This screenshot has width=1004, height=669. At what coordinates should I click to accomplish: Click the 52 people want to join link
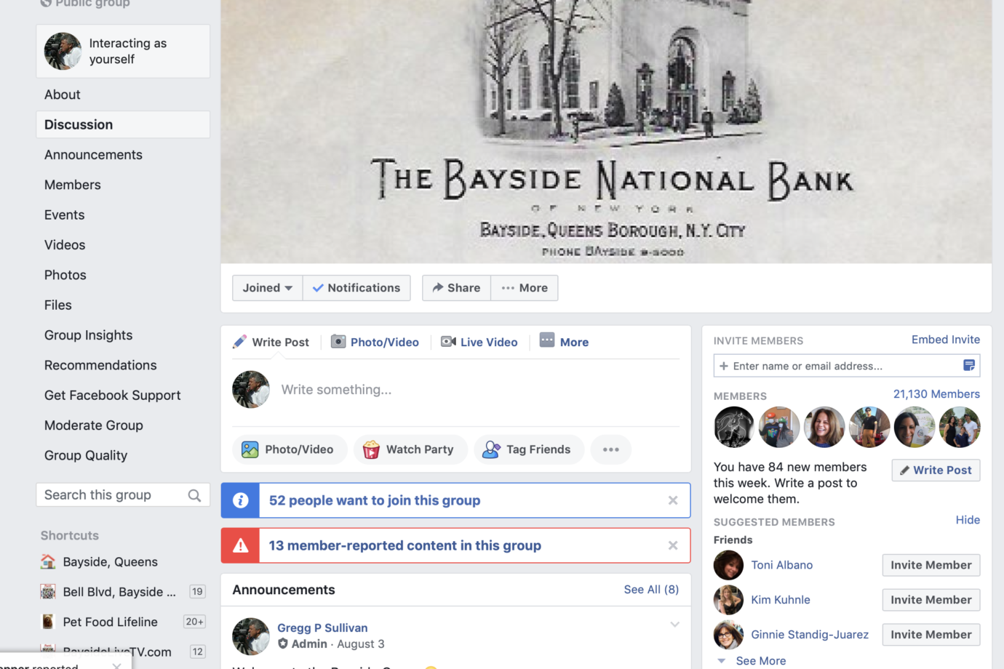375,500
